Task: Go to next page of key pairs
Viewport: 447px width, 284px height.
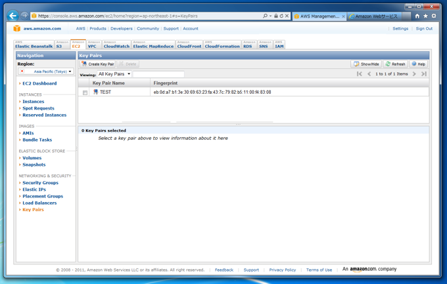Action: (x=415, y=74)
